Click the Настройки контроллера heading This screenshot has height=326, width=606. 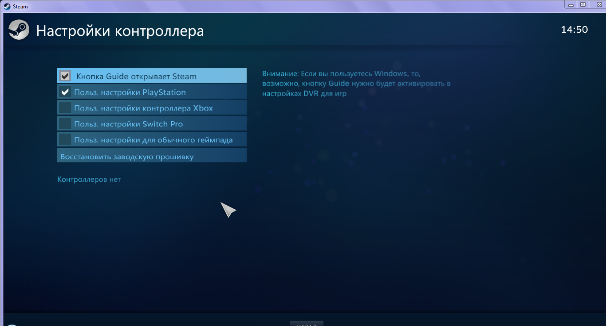coord(120,31)
